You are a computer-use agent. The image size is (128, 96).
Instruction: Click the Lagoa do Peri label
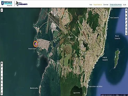pyautogui.click(x=77, y=93)
